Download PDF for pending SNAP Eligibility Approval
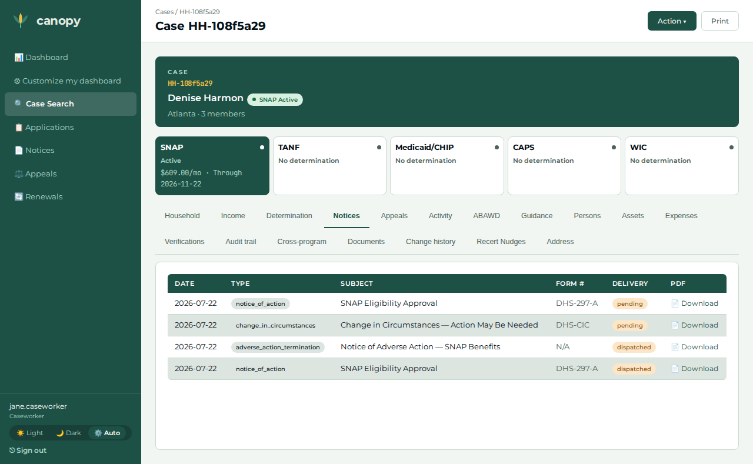The height and width of the screenshot is (464, 753). tap(695, 303)
